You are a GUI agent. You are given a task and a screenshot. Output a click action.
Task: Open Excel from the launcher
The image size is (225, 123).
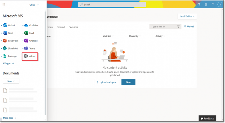click(29, 33)
